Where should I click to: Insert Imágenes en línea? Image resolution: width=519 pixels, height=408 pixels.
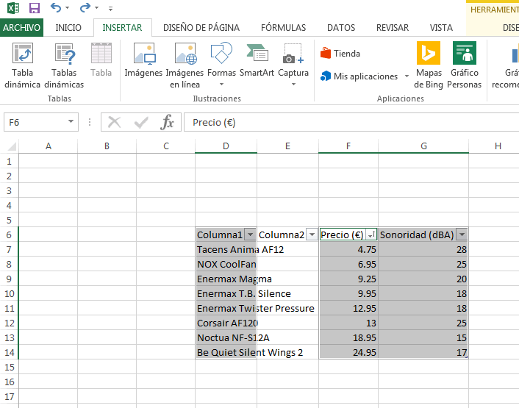click(x=185, y=65)
